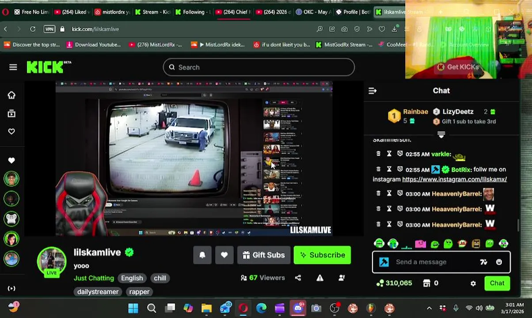The width and height of the screenshot is (532, 318).
Task: Switch to the Following Kick tab
Action: click(x=192, y=12)
